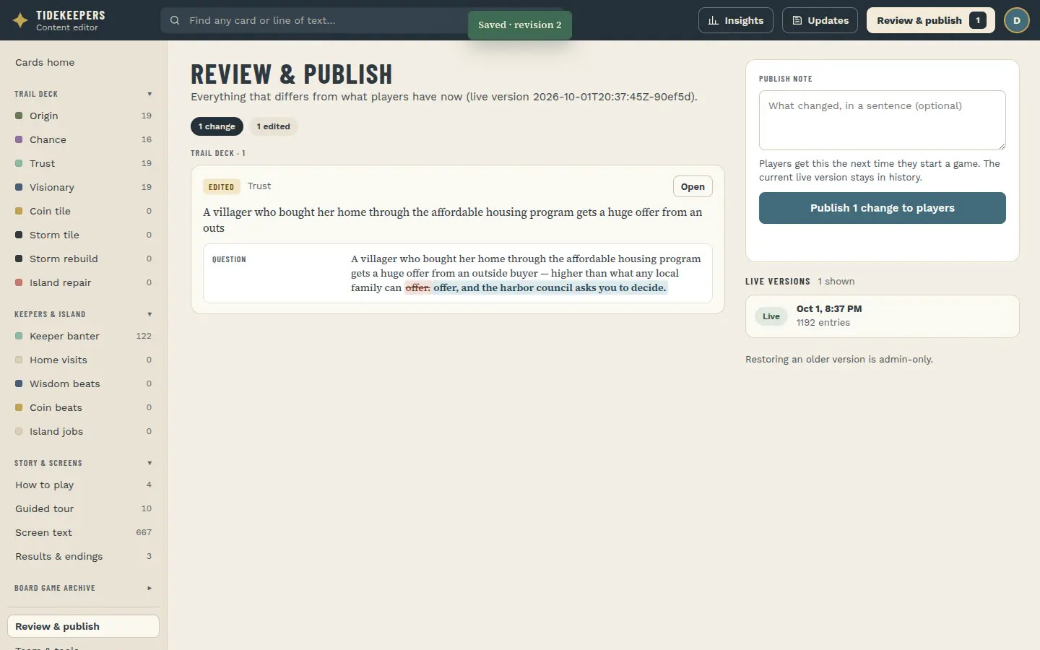Click the EDITED badge on Trust card

(221, 187)
